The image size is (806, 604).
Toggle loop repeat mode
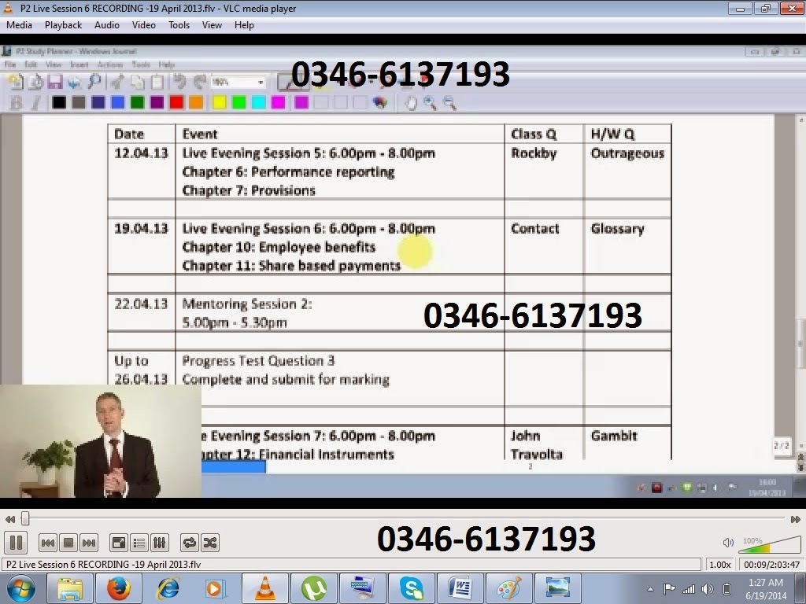click(x=189, y=543)
